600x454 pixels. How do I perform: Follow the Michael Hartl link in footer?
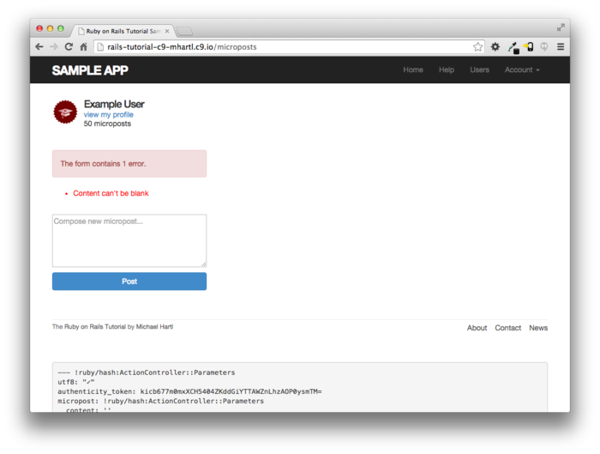pos(154,327)
